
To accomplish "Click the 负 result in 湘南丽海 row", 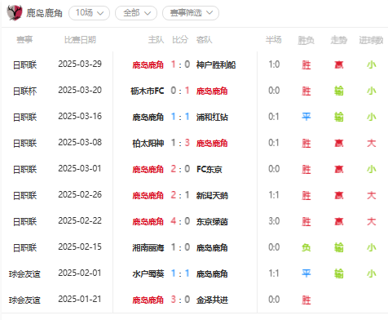I will point(306,247).
